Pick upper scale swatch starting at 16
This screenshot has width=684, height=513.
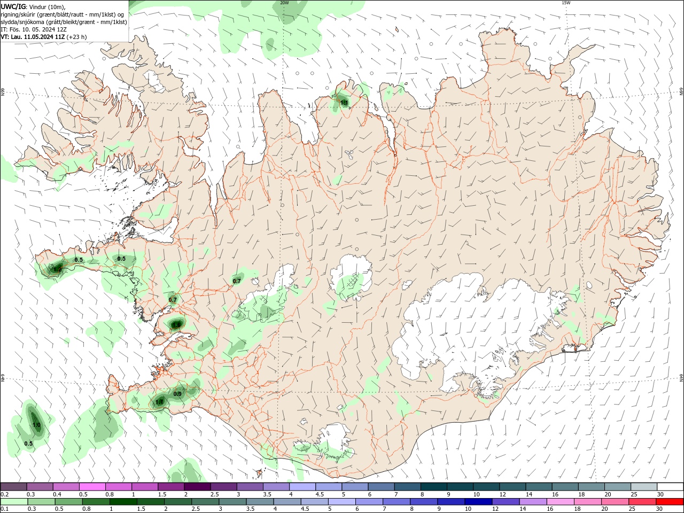pyautogui.click(x=565, y=486)
